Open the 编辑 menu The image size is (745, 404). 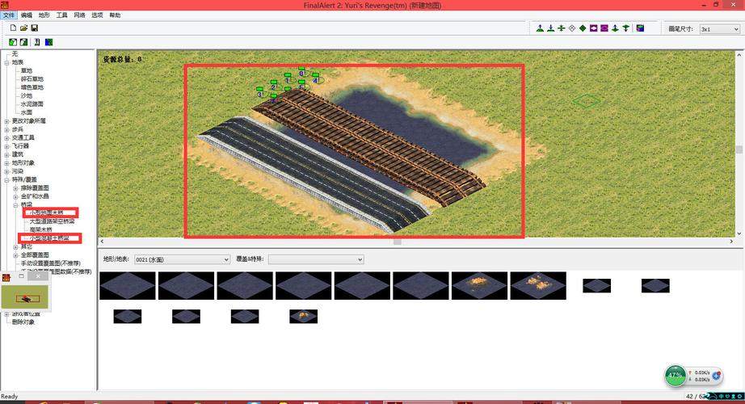[x=26, y=15]
